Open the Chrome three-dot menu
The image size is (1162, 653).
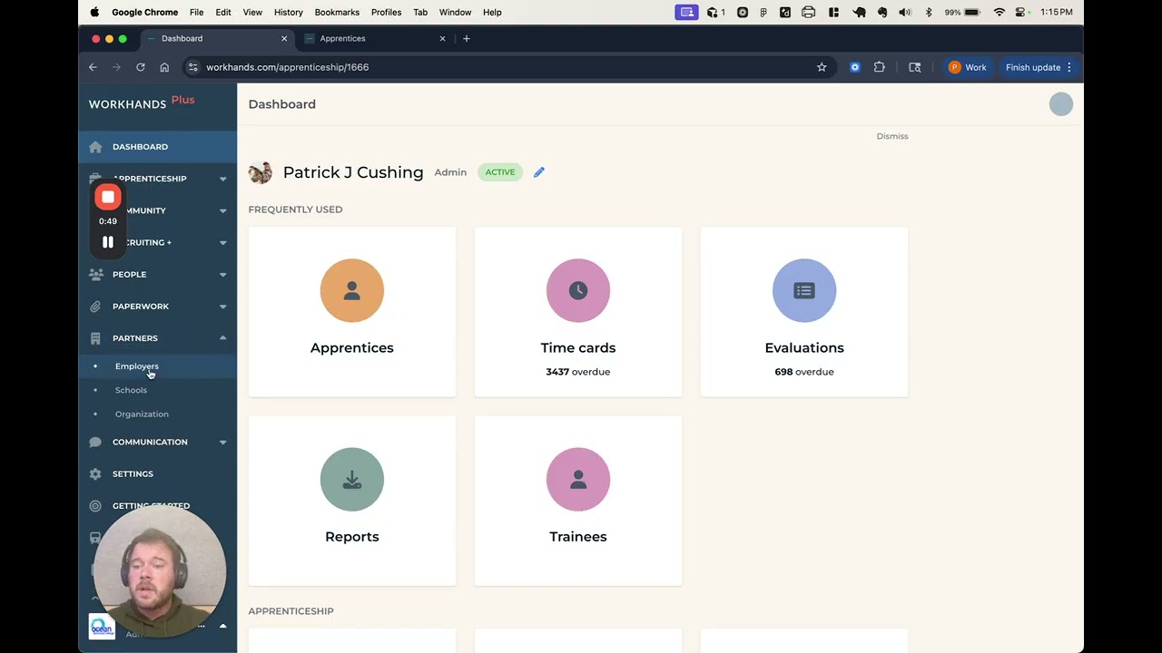pos(1069,67)
